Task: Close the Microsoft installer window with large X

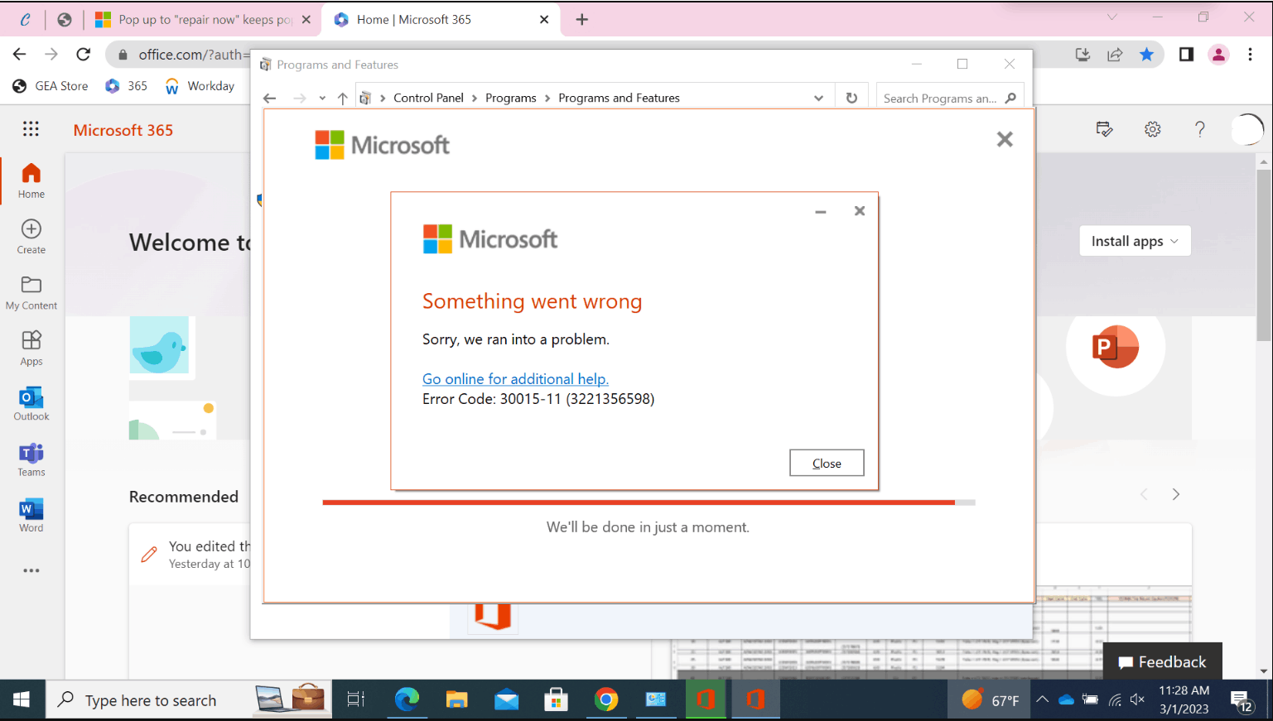Action: 1005,139
